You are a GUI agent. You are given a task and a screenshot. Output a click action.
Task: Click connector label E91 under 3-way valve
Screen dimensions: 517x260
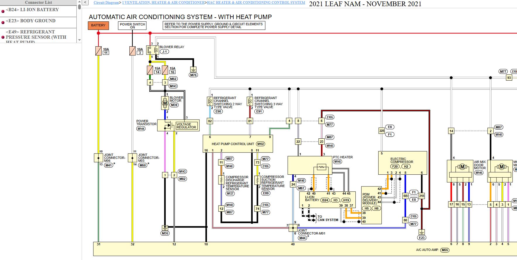[x=259, y=112]
